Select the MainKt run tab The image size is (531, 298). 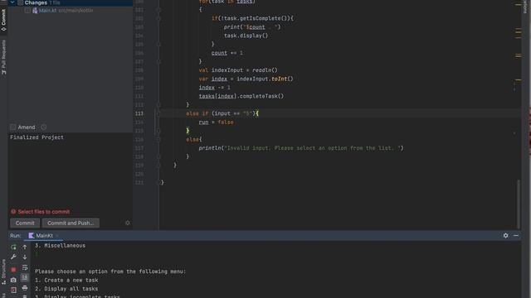[x=44, y=235]
